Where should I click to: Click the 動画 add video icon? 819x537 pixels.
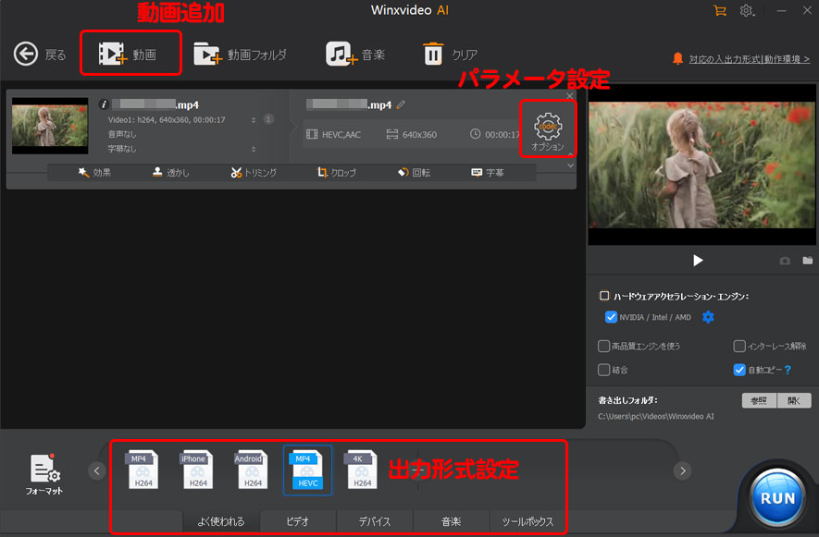tap(113, 55)
